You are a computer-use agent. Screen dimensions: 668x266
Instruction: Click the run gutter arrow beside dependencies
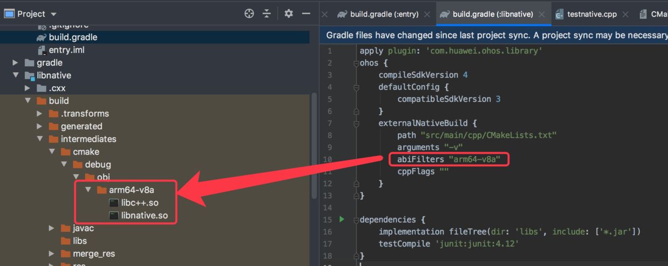coord(342,219)
